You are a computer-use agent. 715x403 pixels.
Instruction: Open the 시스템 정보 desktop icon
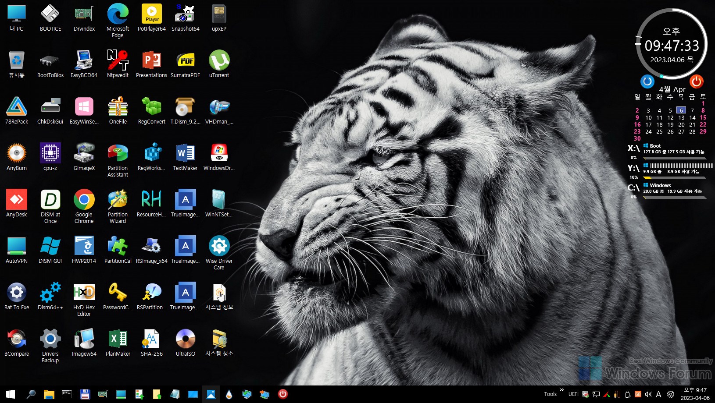click(x=219, y=297)
